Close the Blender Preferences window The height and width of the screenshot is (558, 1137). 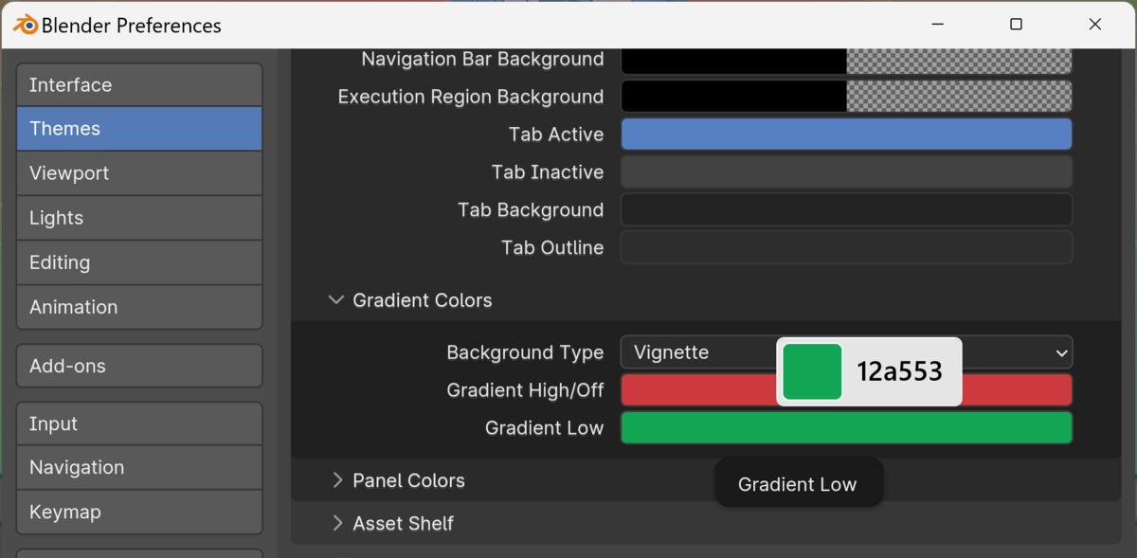[1095, 25]
